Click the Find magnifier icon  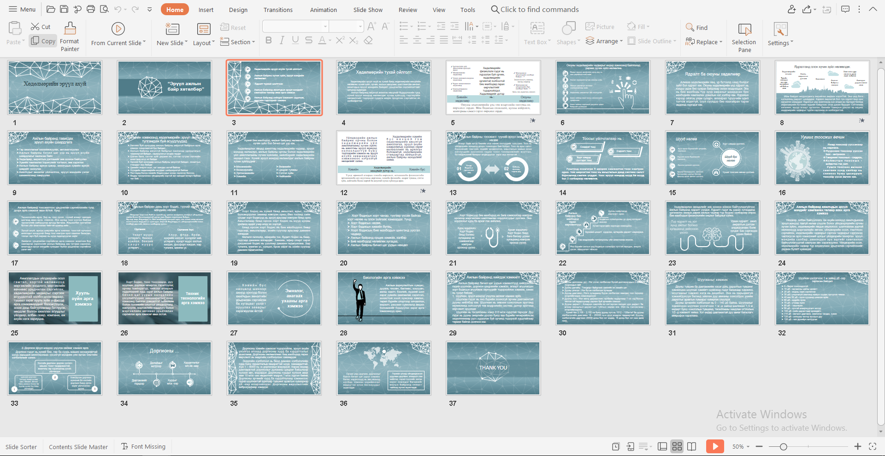point(690,28)
